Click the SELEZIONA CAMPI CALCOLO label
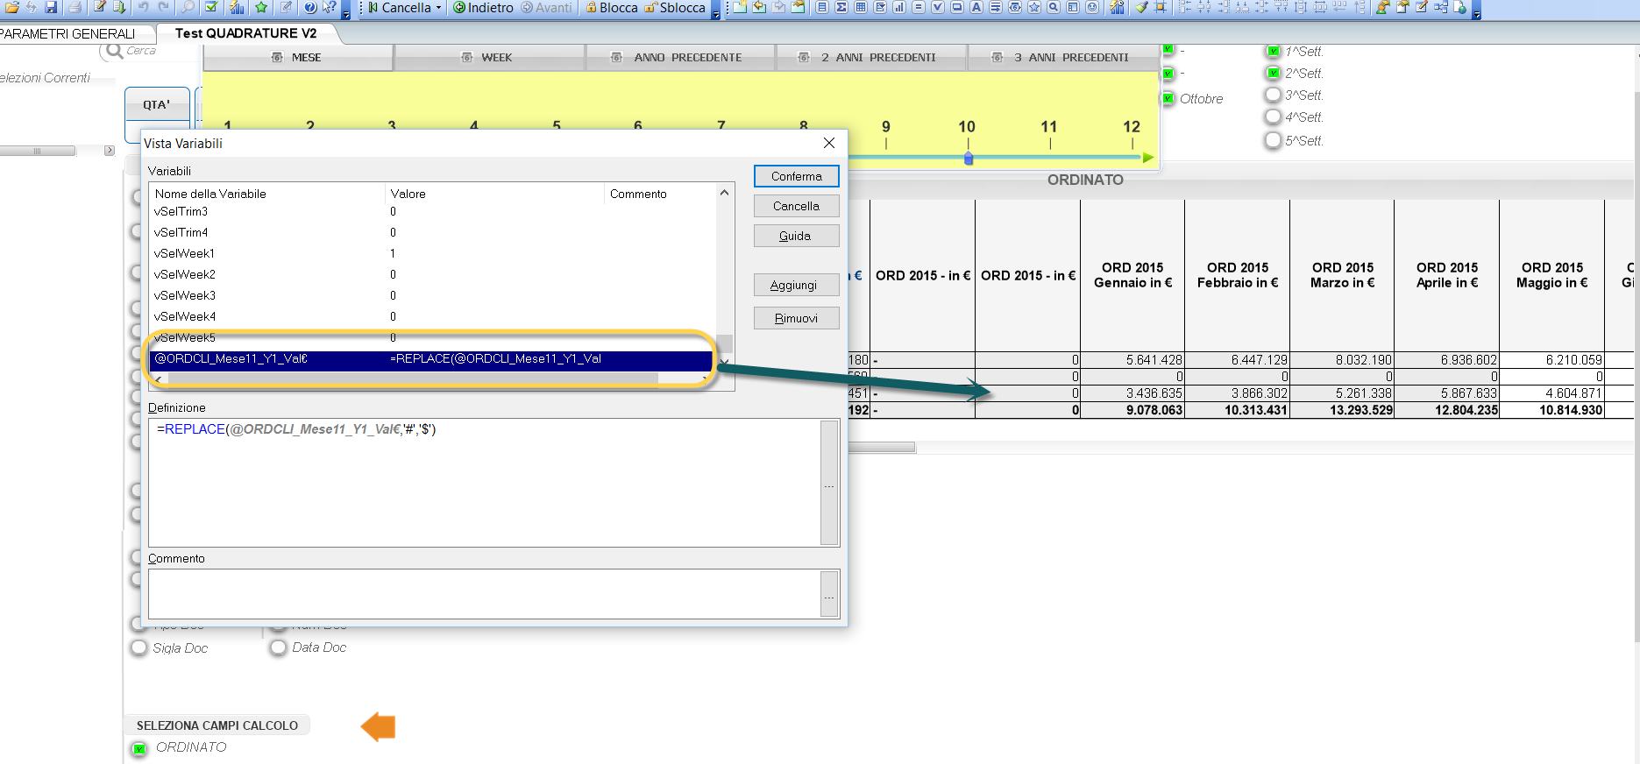This screenshot has width=1640, height=764. [x=217, y=725]
